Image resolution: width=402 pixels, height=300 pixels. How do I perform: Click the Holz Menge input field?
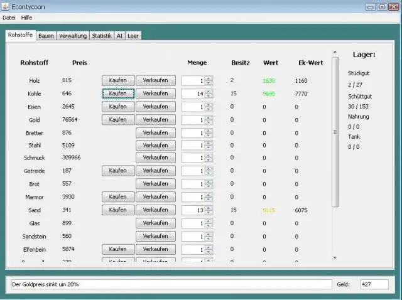(x=193, y=81)
